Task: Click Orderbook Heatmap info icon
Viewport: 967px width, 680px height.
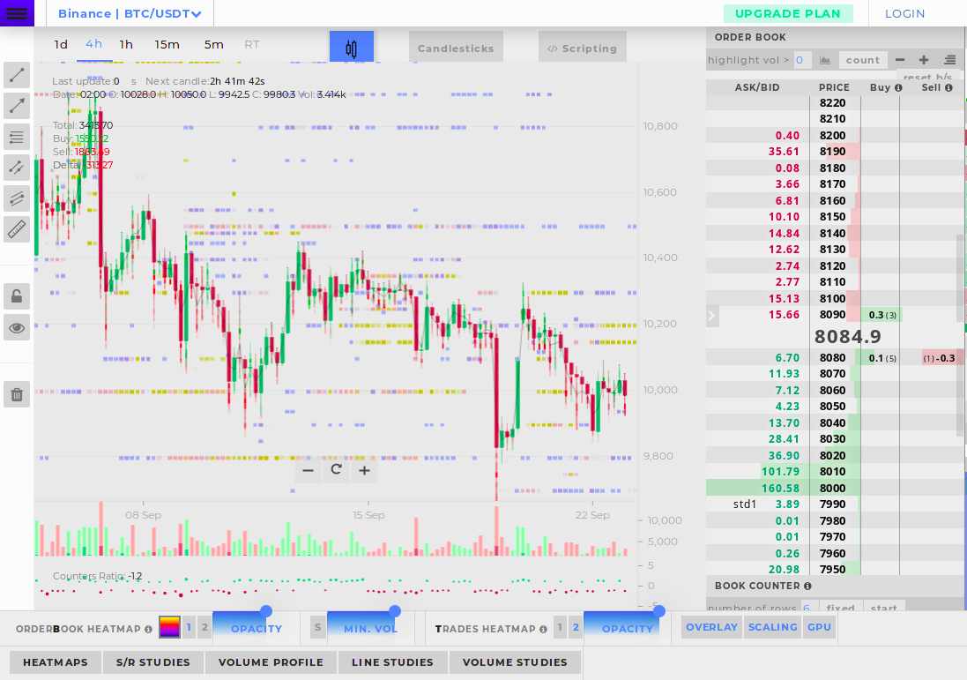Action: coord(149,630)
